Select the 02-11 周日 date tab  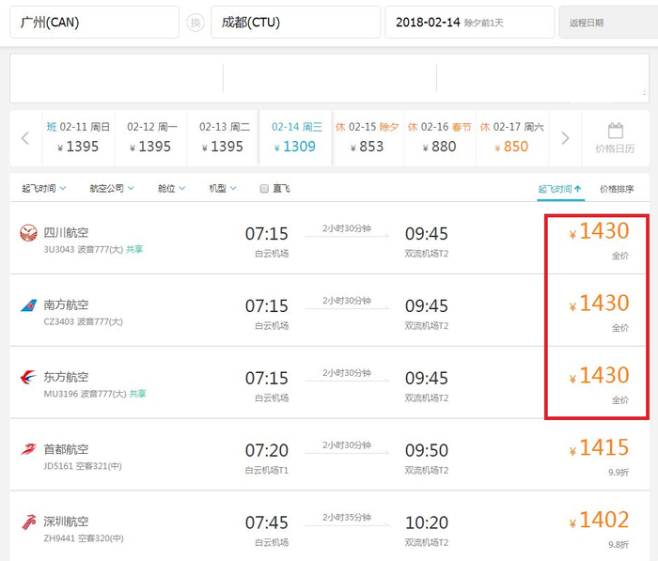pos(78,138)
